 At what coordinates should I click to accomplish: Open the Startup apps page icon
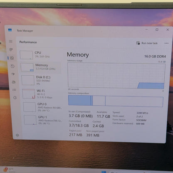(x=13, y=74)
